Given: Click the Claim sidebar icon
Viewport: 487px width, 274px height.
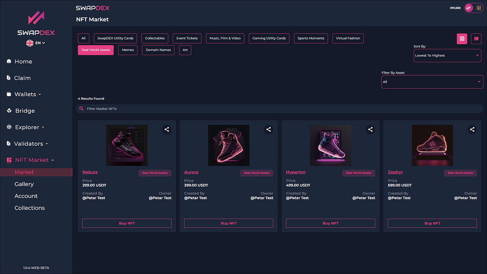Looking at the screenshot, I should point(9,78).
